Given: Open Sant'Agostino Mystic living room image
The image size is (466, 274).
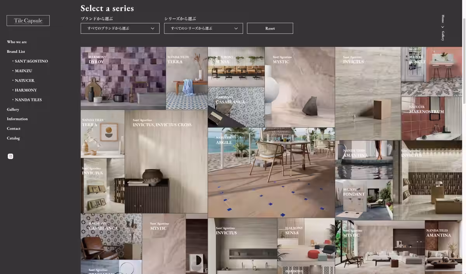Looking at the screenshot, I should [380, 247].
